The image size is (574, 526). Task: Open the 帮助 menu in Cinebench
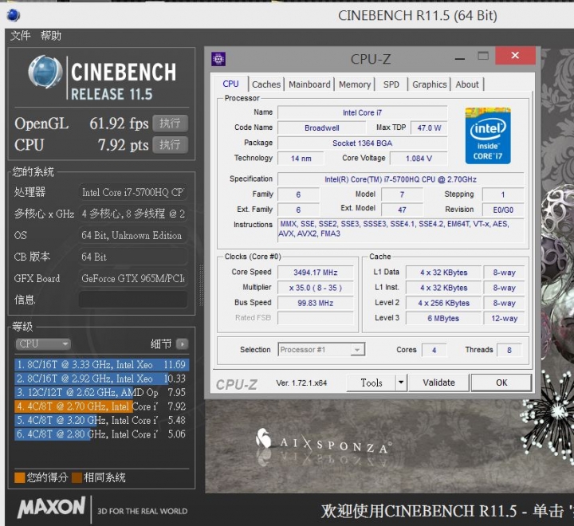point(51,36)
